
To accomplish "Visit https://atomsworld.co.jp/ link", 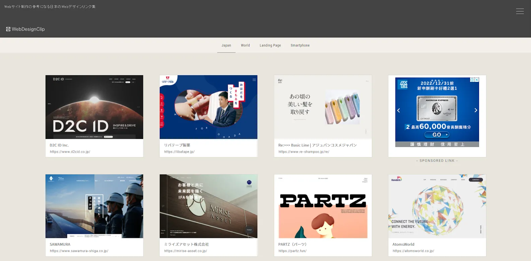I will (413, 251).
